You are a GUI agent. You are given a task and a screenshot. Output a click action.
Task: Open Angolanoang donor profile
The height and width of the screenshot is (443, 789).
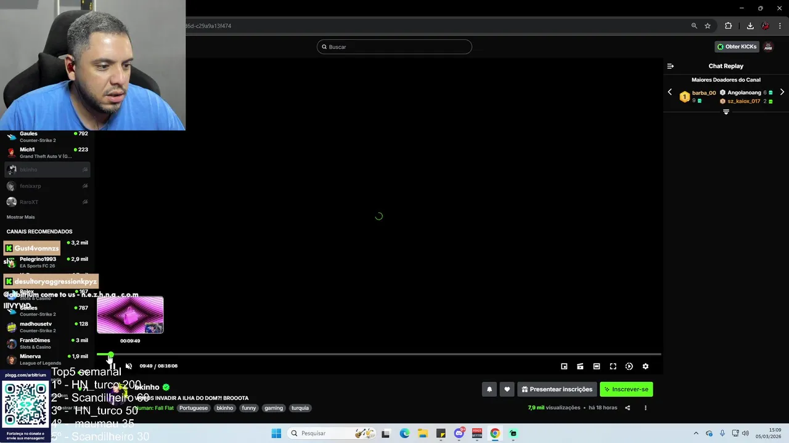tap(744, 93)
